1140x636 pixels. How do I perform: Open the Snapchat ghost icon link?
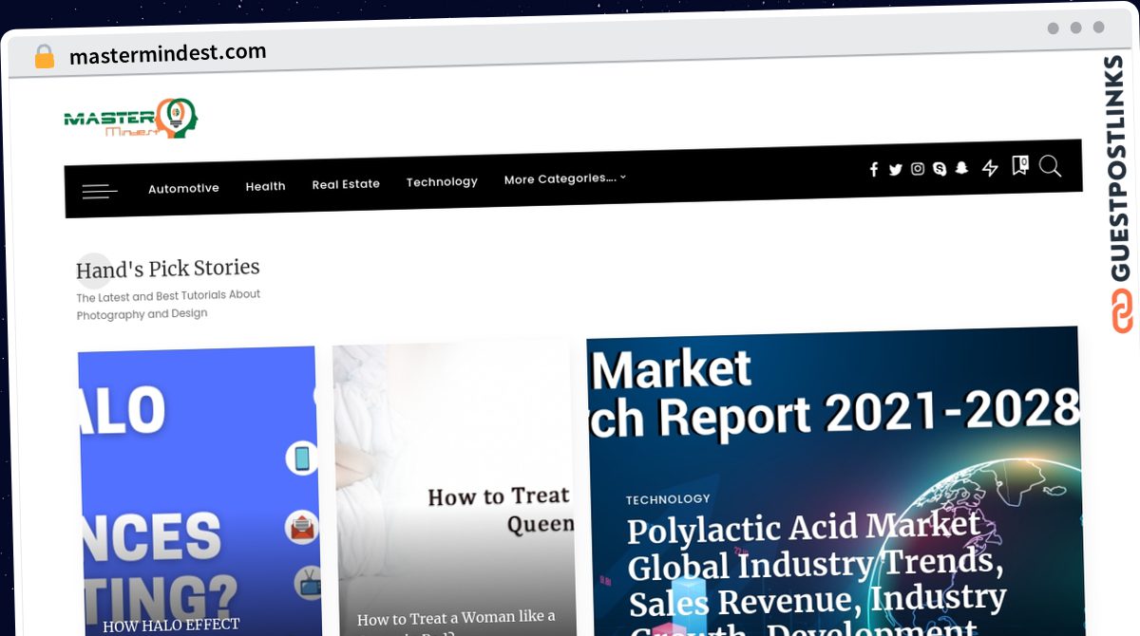pyautogui.click(x=961, y=168)
